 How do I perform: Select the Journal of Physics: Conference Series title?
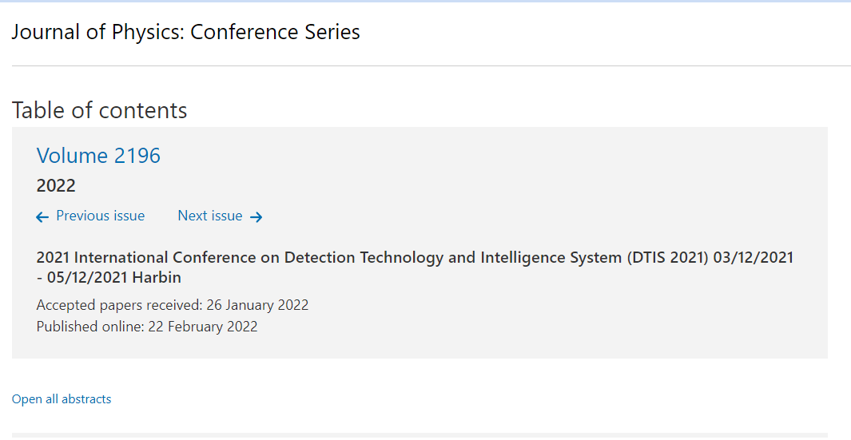pyautogui.click(x=185, y=32)
